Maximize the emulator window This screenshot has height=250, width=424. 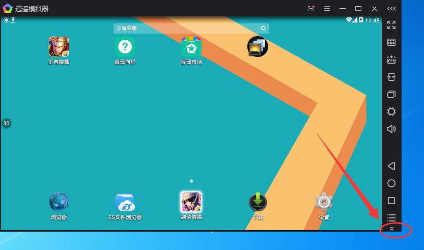click(x=358, y=9)
